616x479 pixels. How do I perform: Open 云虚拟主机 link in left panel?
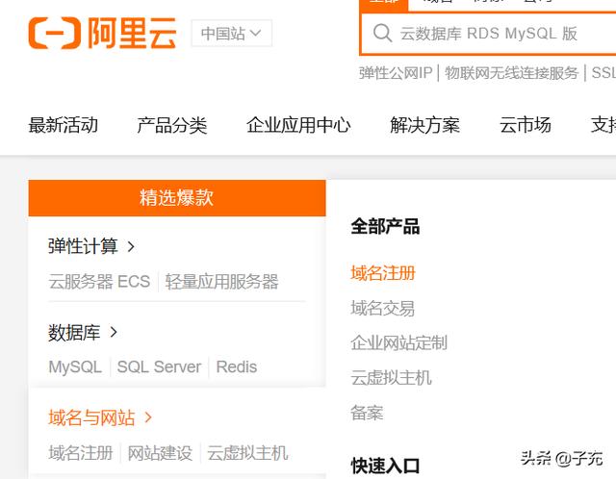(247, 453)
